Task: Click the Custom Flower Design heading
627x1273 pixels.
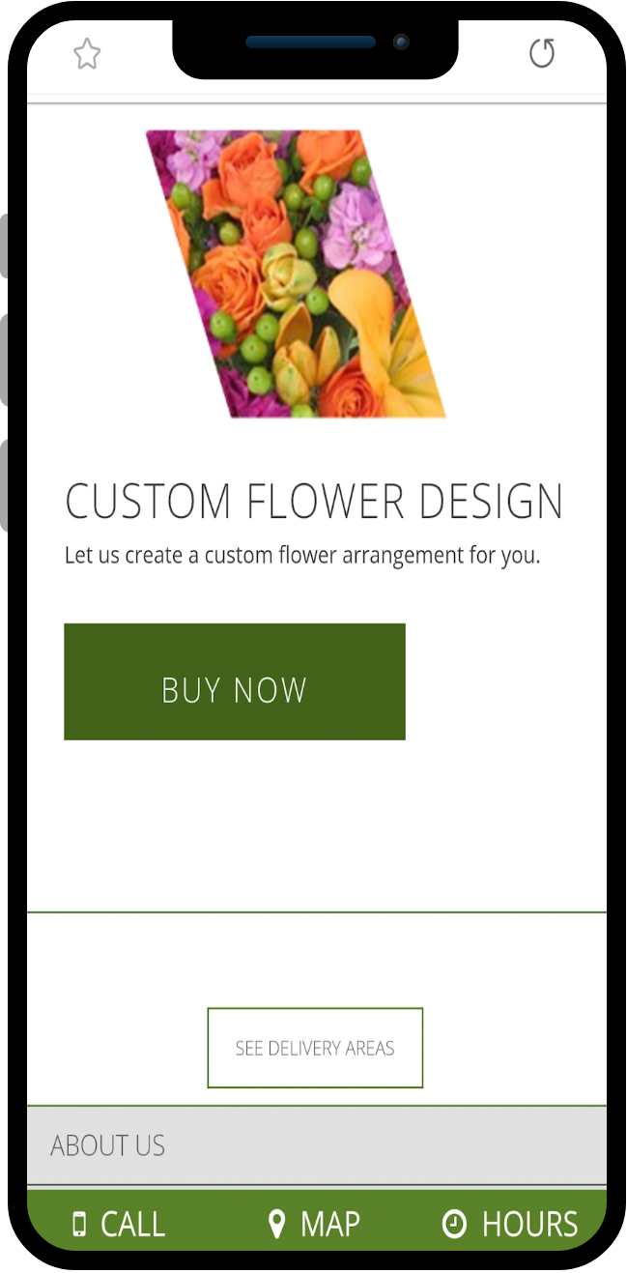Action: tap(314, 502)
